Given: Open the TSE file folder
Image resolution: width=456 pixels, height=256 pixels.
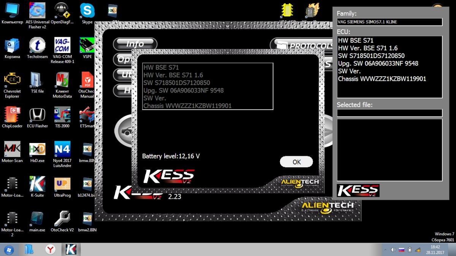Looking at the screenshot, I should tap(37, 83).
